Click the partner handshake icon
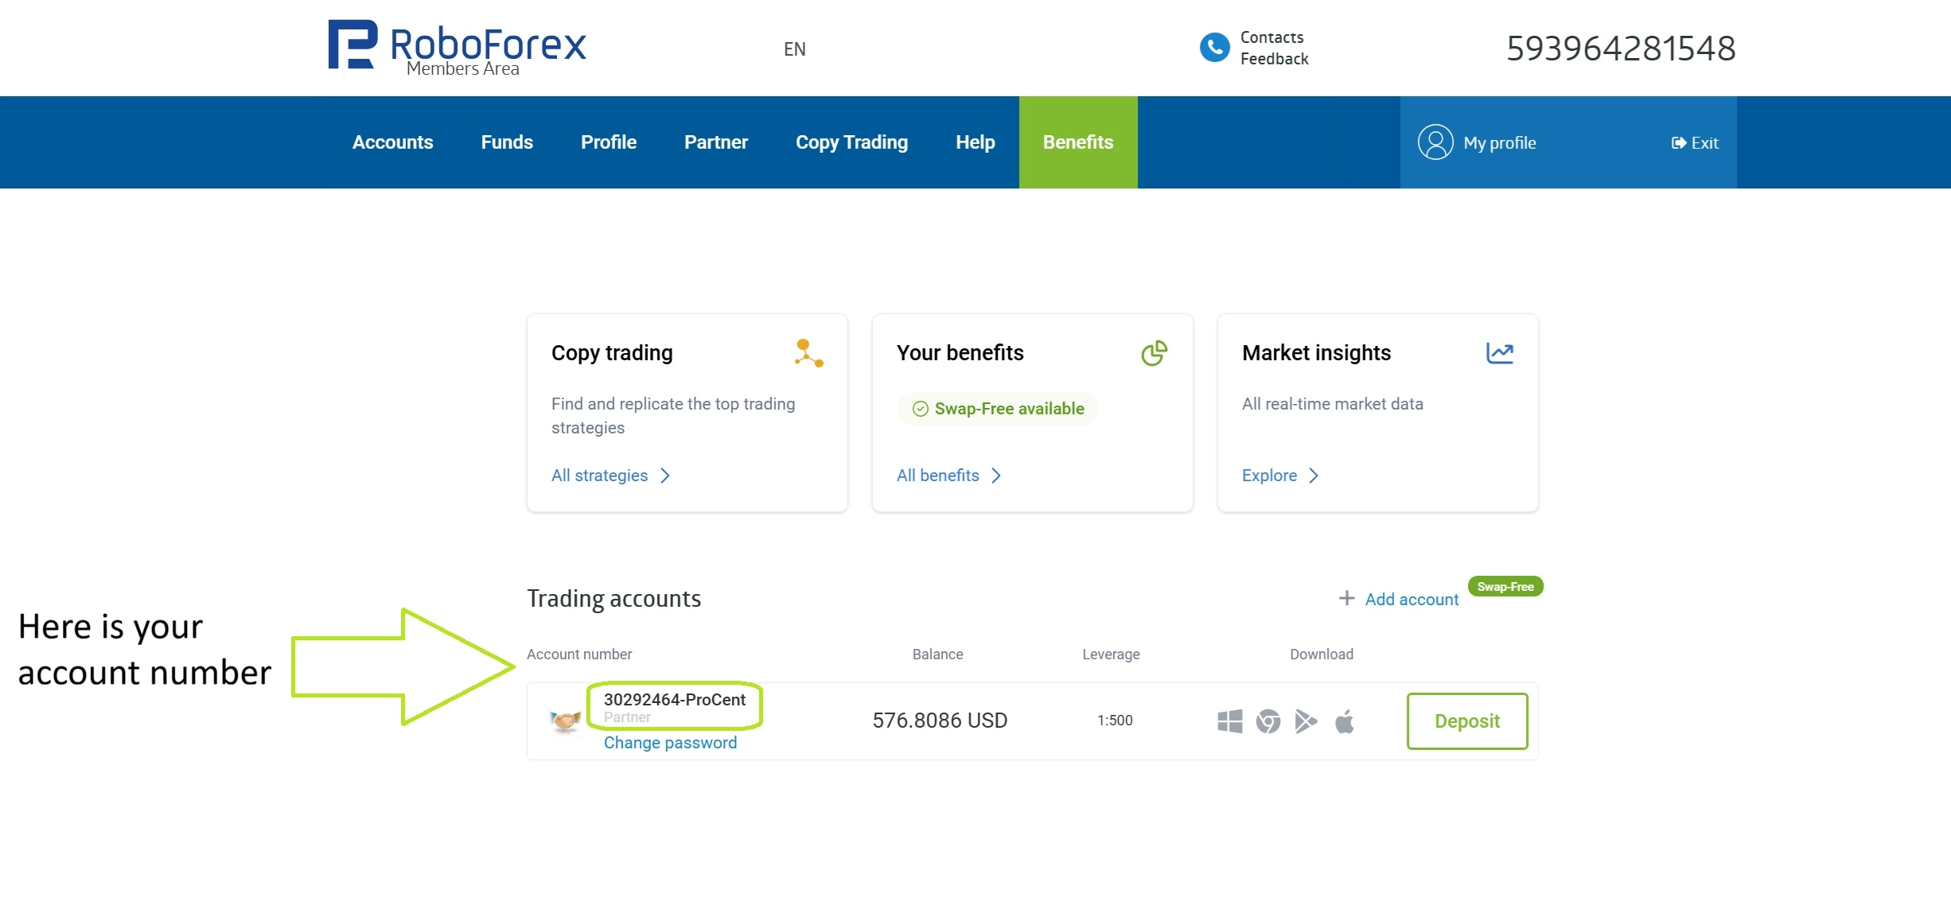The width and height of the screenshot is (1951, 909). point(565,721)
